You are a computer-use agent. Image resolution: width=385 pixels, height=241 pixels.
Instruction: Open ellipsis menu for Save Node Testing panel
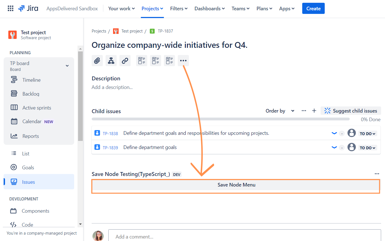[x=377, y=174]
